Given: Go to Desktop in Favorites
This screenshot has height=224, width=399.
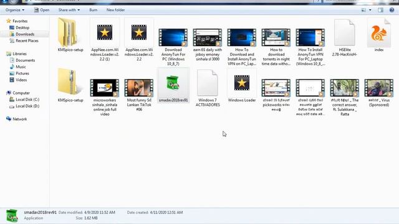Looking at the screenshot, I should tap(19, 27).
